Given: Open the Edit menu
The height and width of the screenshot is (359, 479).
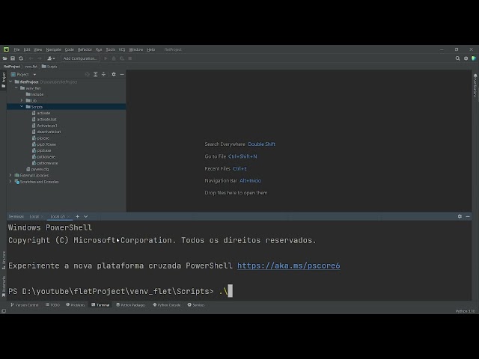Looking at the screenshot, I should [27, 49].
